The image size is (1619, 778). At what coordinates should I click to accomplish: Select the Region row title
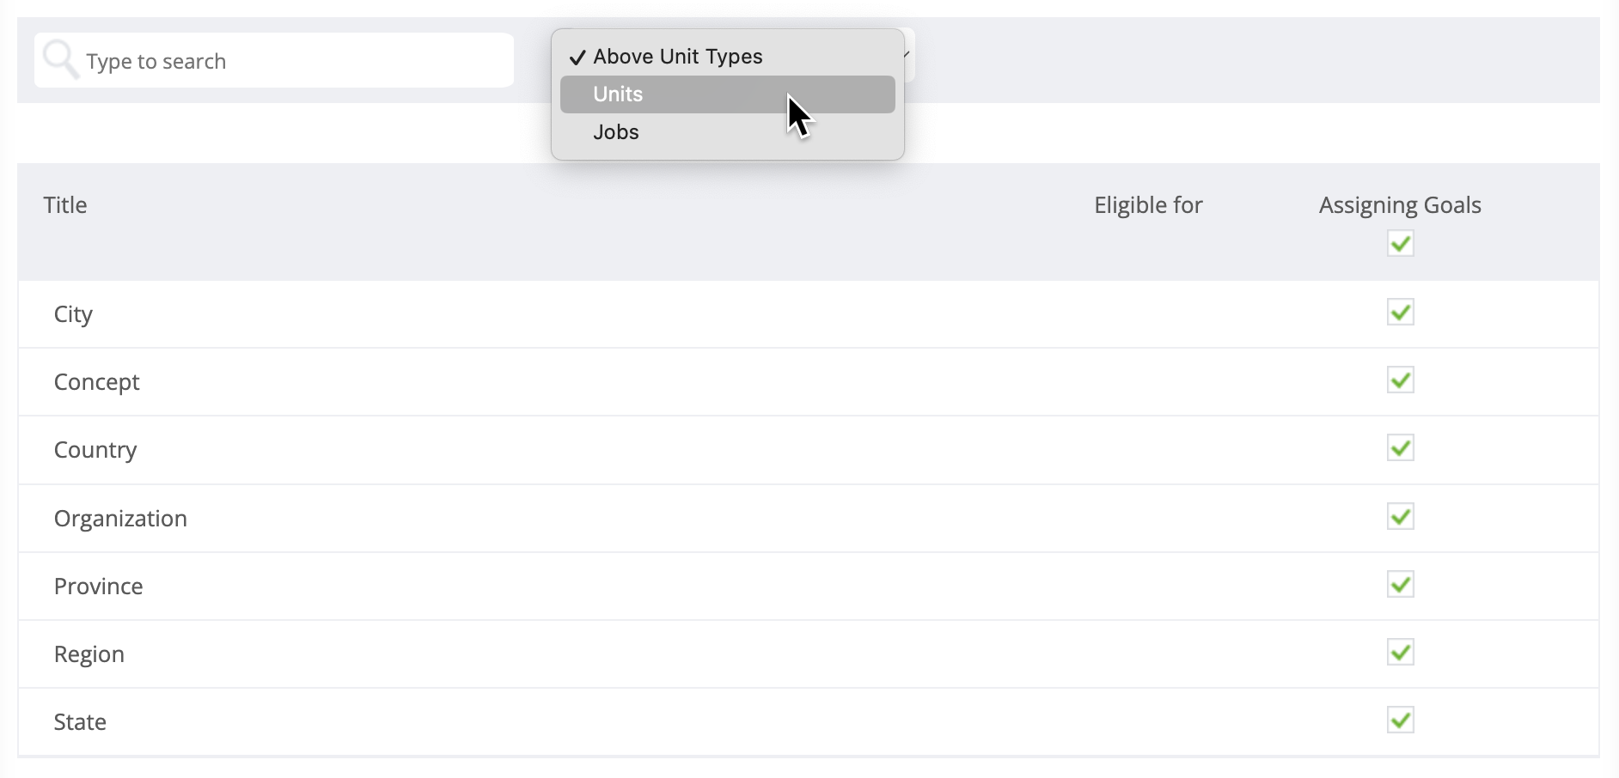point(89,654)
